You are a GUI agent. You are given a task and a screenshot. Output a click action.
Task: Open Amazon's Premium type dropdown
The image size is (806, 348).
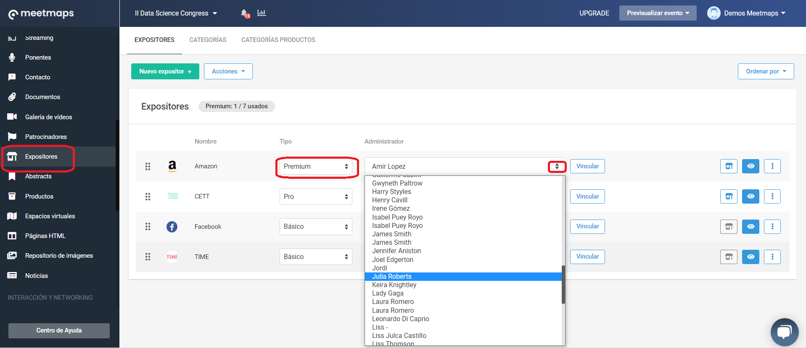click(x=316, y=167)
